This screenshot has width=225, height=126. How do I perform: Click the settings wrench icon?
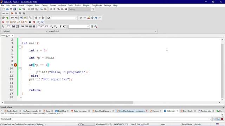point(96,27)
